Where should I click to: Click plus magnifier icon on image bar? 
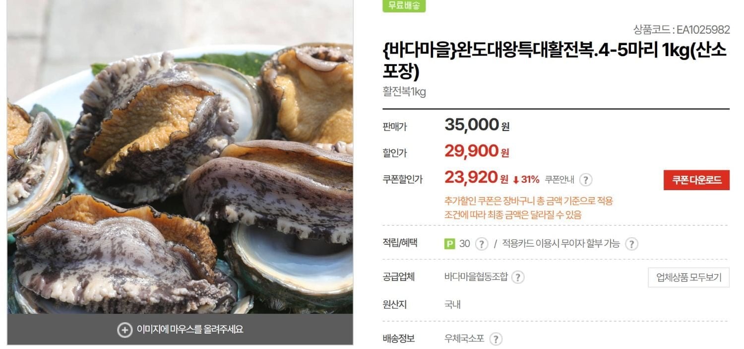point(124,330)
